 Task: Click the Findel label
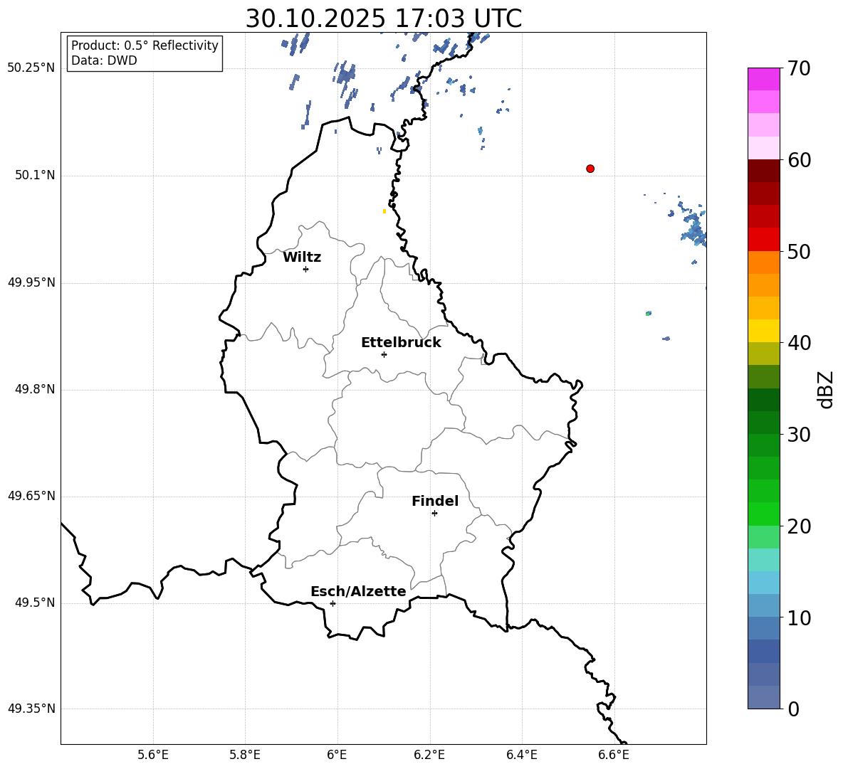[x=435, y=501]
